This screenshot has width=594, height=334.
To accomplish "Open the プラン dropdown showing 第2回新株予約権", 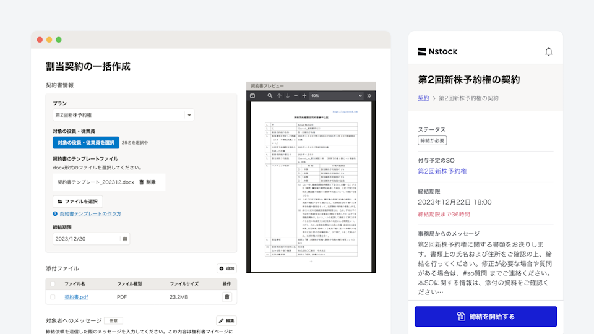I will click(x=123, y=115).
